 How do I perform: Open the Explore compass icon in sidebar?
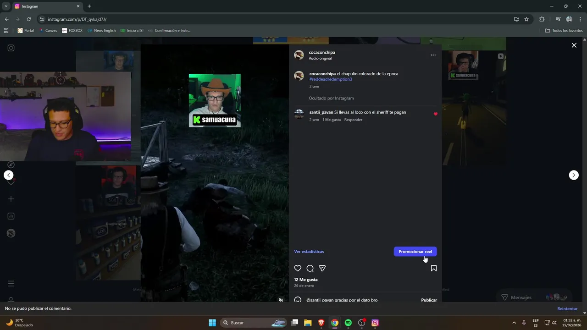click(11, 165)
